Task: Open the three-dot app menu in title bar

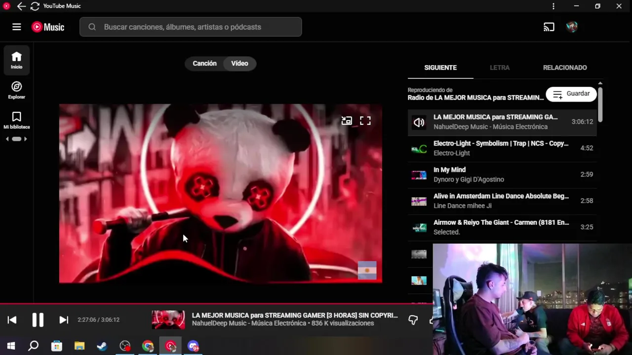Action: [x=553, y=6]
